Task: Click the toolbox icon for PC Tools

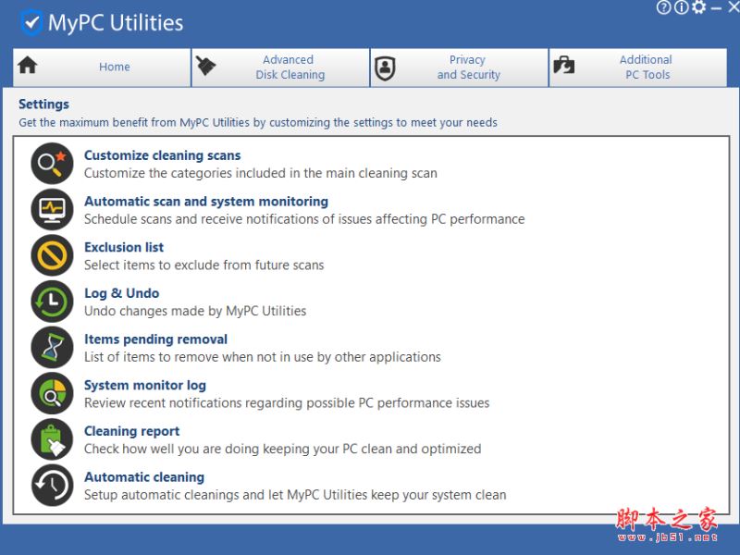Action: [x=564, y=65]
